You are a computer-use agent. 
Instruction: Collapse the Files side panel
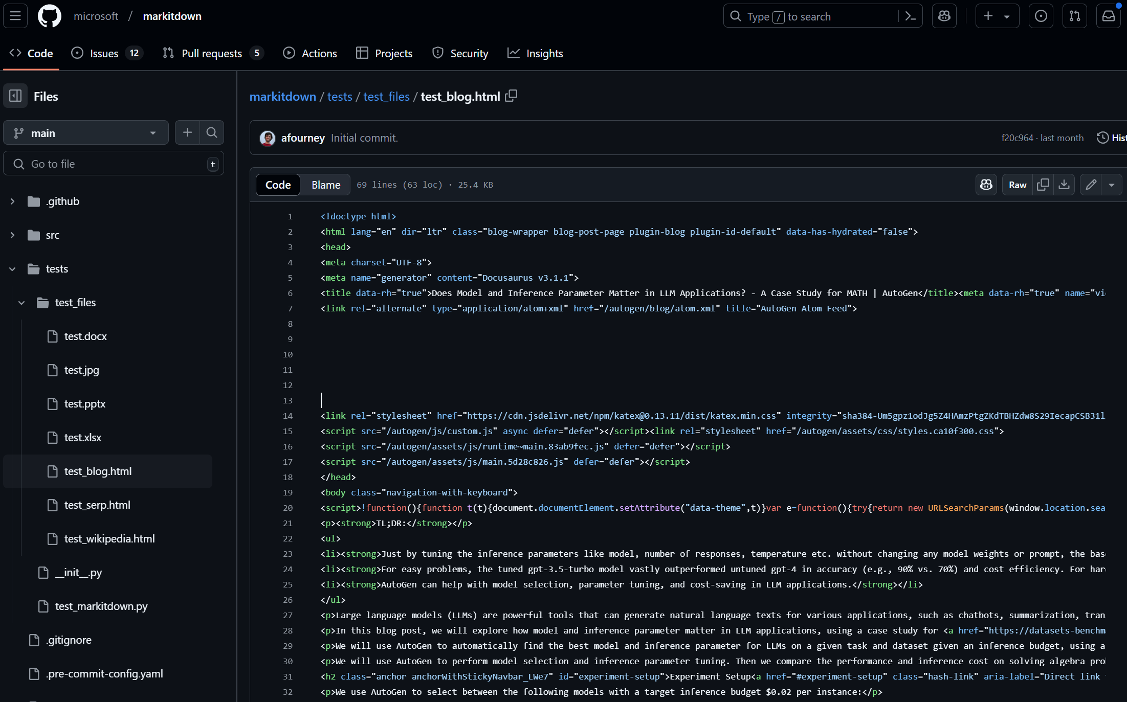click(15, 96)
